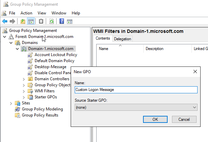Click the blue Help question-mark icon

(62, 21)
